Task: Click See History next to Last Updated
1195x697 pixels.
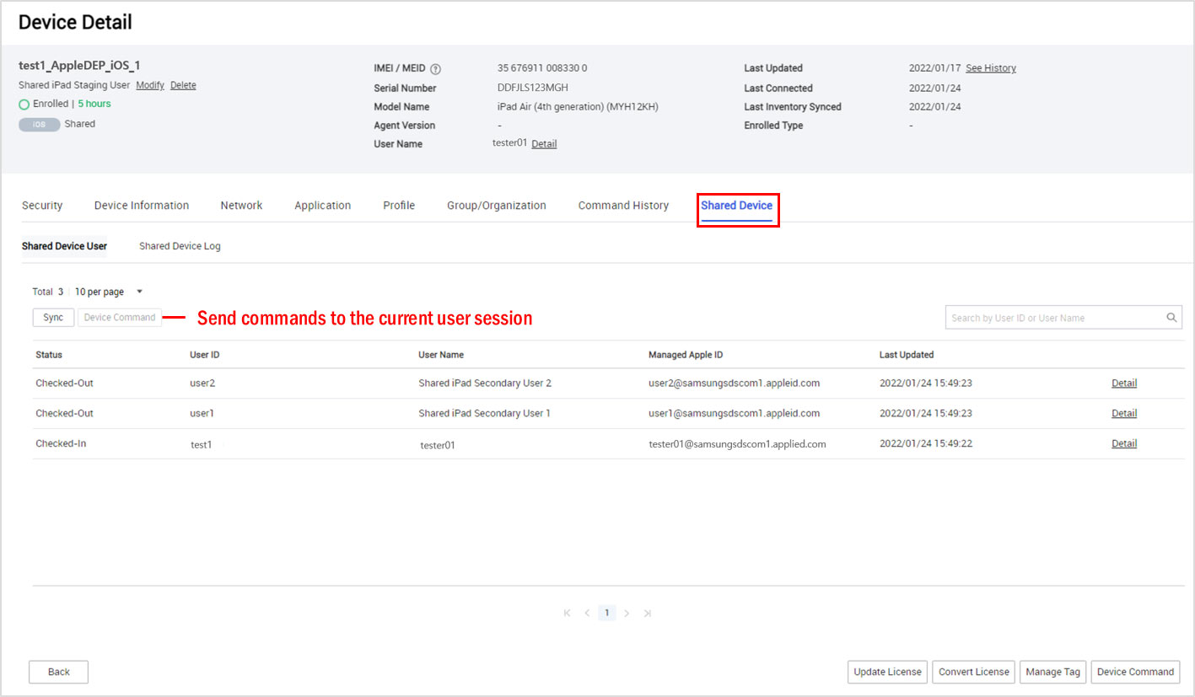Action: 990,68
